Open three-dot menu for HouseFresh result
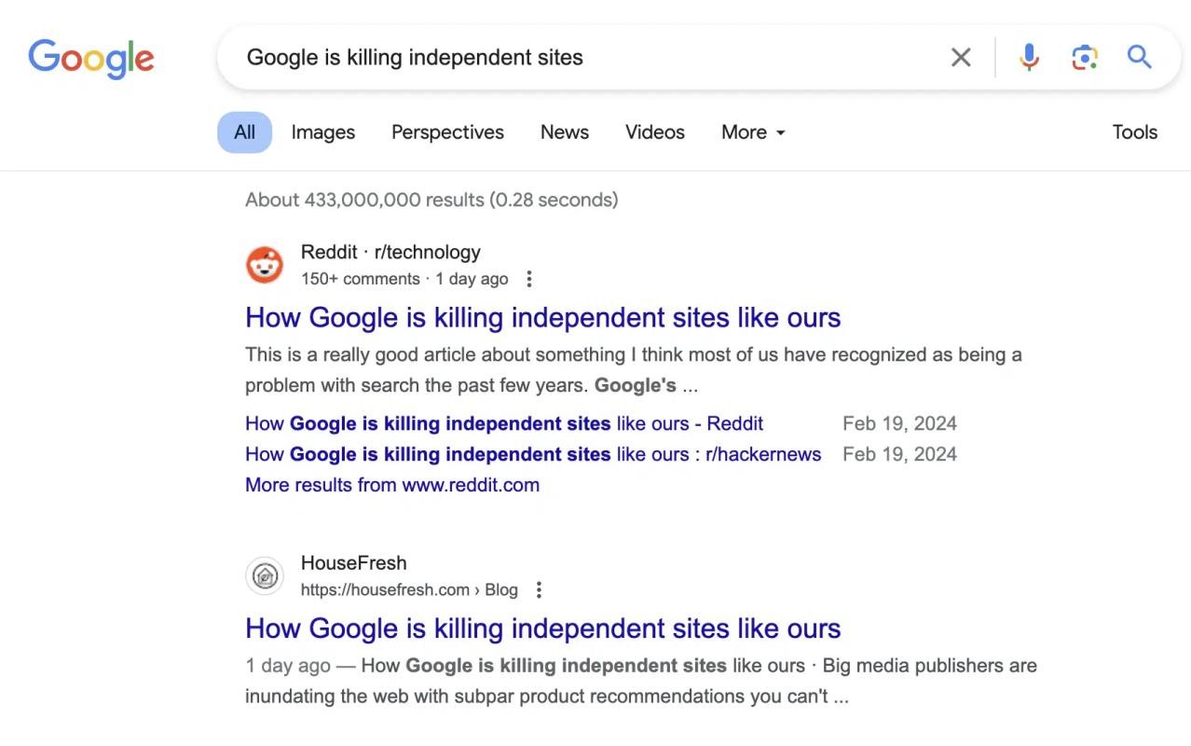Viewport: 1191px width, 746px height. click(x=539, y=589)
